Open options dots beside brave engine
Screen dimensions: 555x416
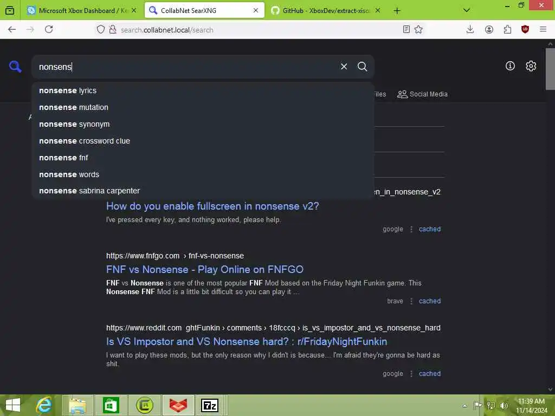coord(411,301)
